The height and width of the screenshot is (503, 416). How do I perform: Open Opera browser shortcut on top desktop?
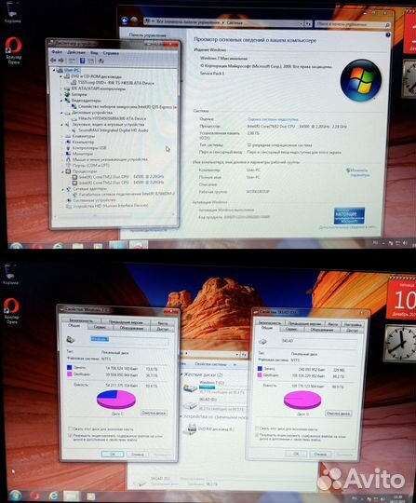[x=13, y=50]
